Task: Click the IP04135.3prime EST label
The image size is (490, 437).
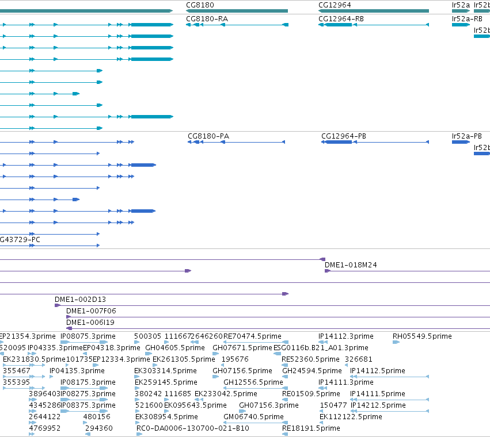Action: (77, 371)
